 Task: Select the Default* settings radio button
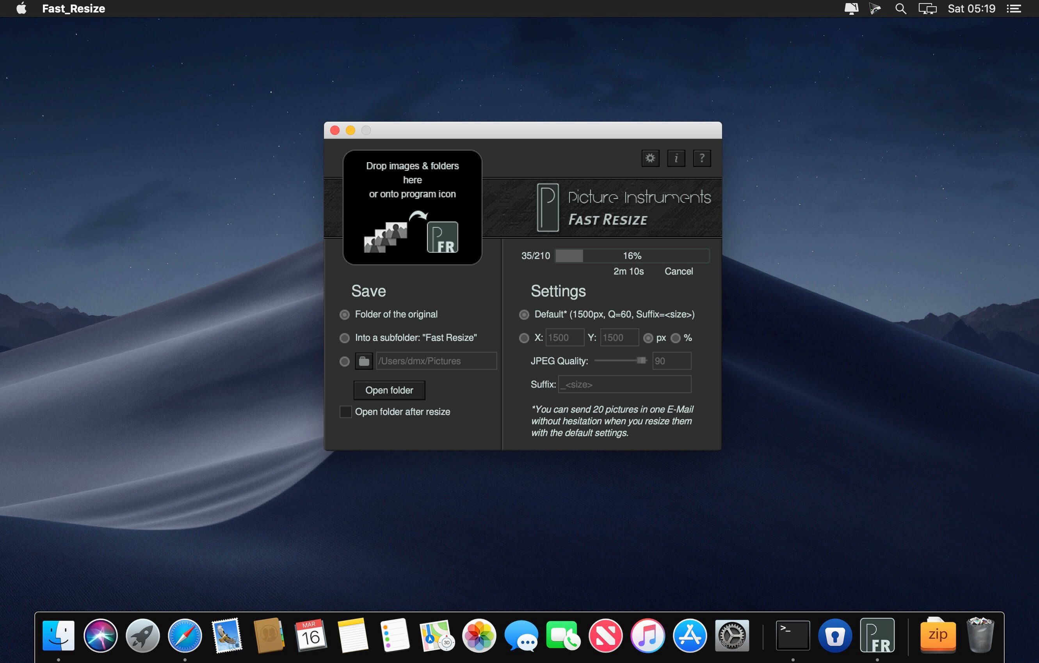[x=524, y=315]
